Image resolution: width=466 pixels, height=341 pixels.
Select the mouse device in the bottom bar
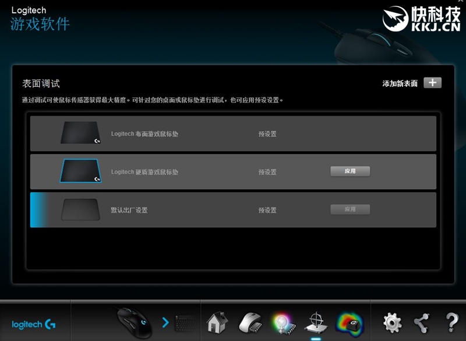coord(134,321)
